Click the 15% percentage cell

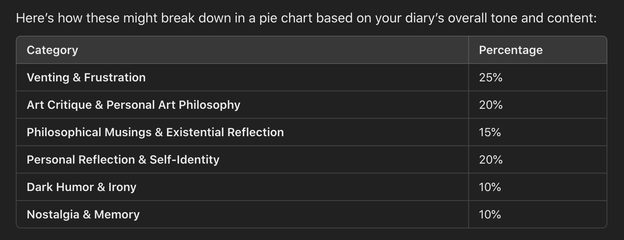pos(538,132)
